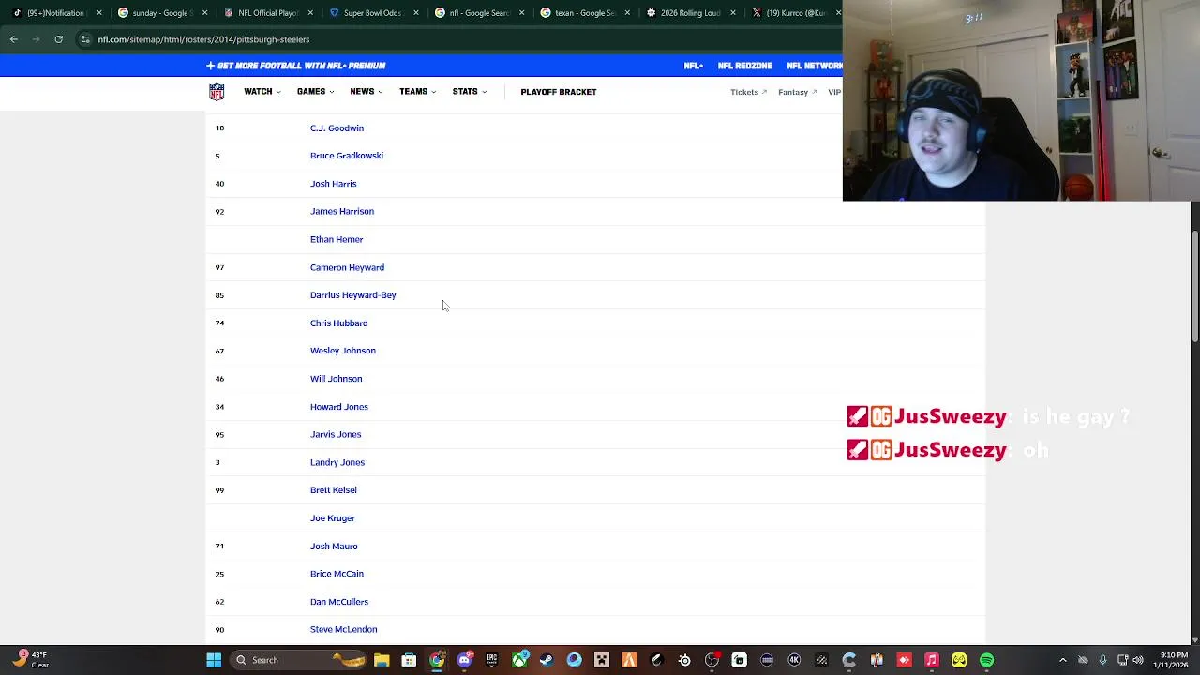Click Get More Football NFL+ Premium banner
Screen dimensions: 1200x675
click(296, 66)
